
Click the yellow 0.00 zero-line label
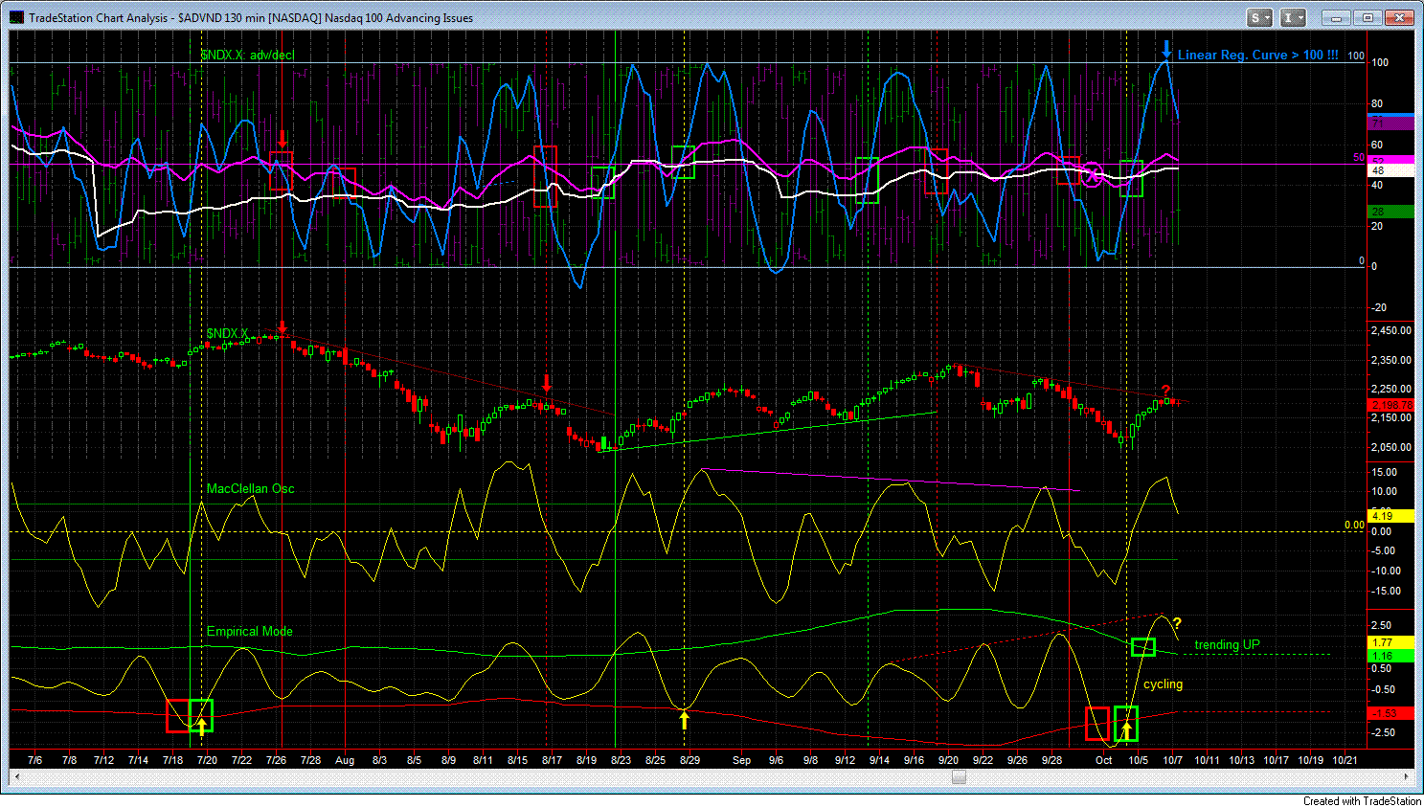1354,526
